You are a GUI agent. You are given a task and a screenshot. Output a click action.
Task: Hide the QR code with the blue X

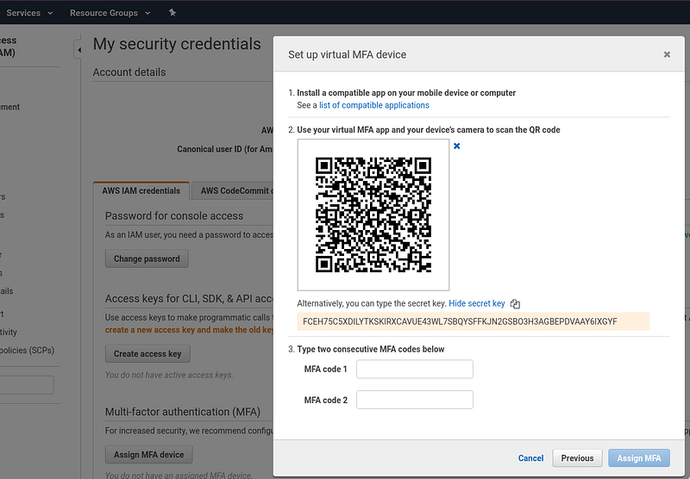coord(457,146)
